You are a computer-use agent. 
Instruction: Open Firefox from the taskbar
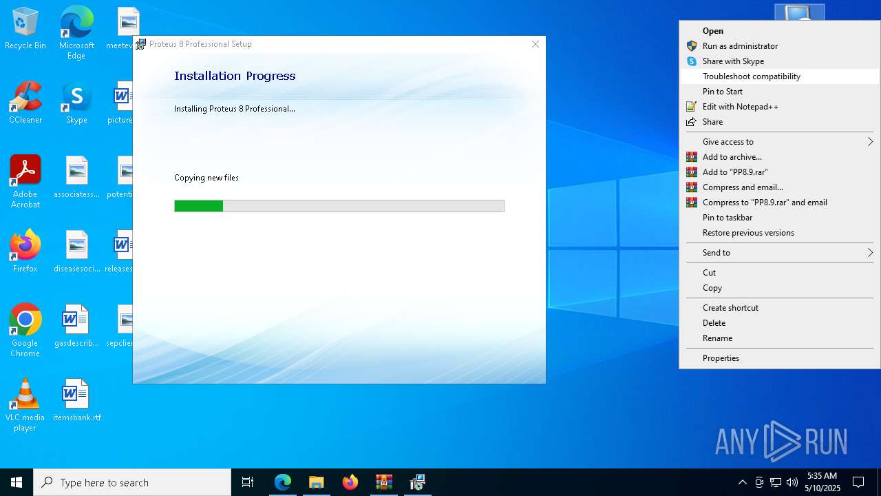tap(350, 482)
